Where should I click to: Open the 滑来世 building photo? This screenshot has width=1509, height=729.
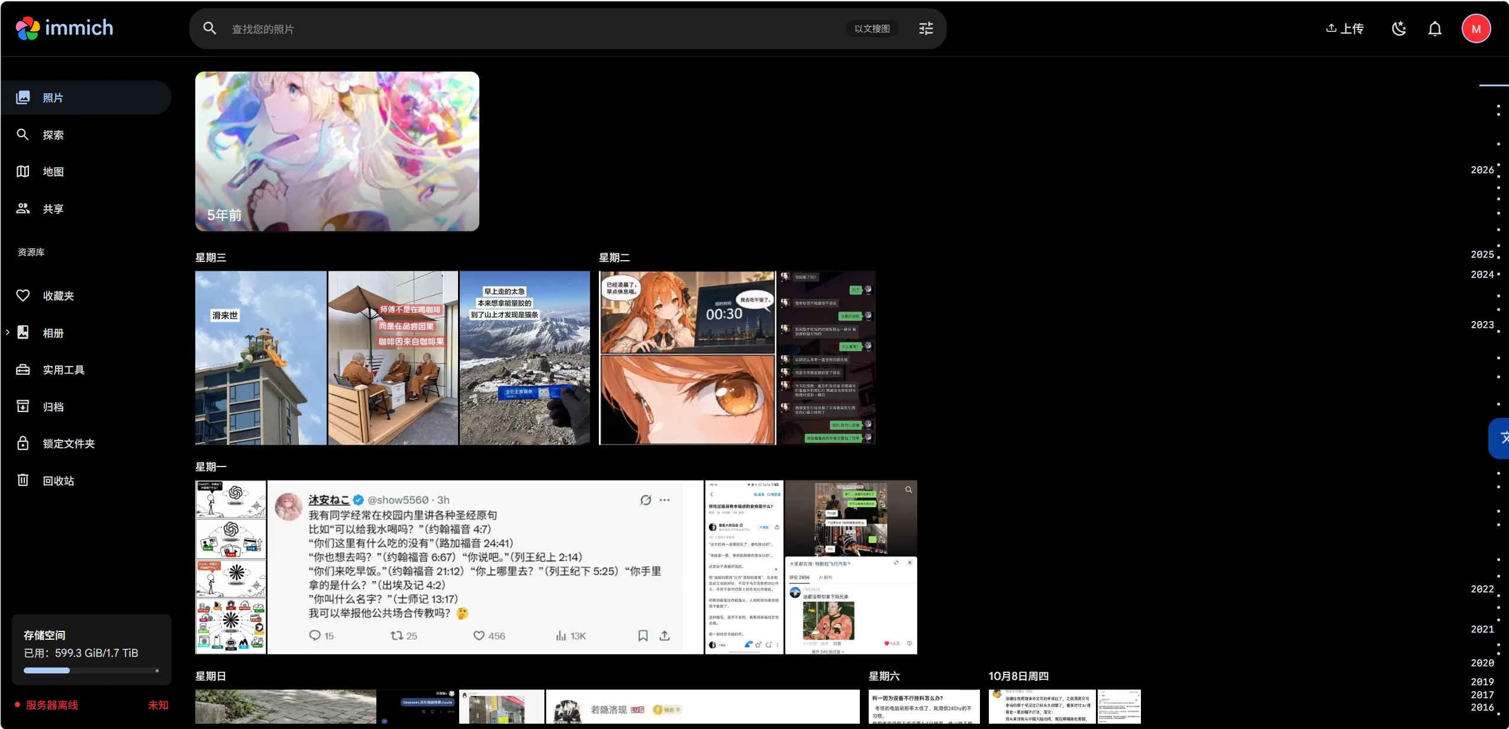(261, 358)
